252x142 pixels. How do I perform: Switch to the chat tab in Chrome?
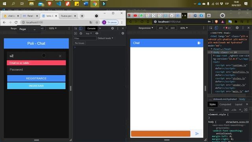pyautogui.click(x=11, y=16)
